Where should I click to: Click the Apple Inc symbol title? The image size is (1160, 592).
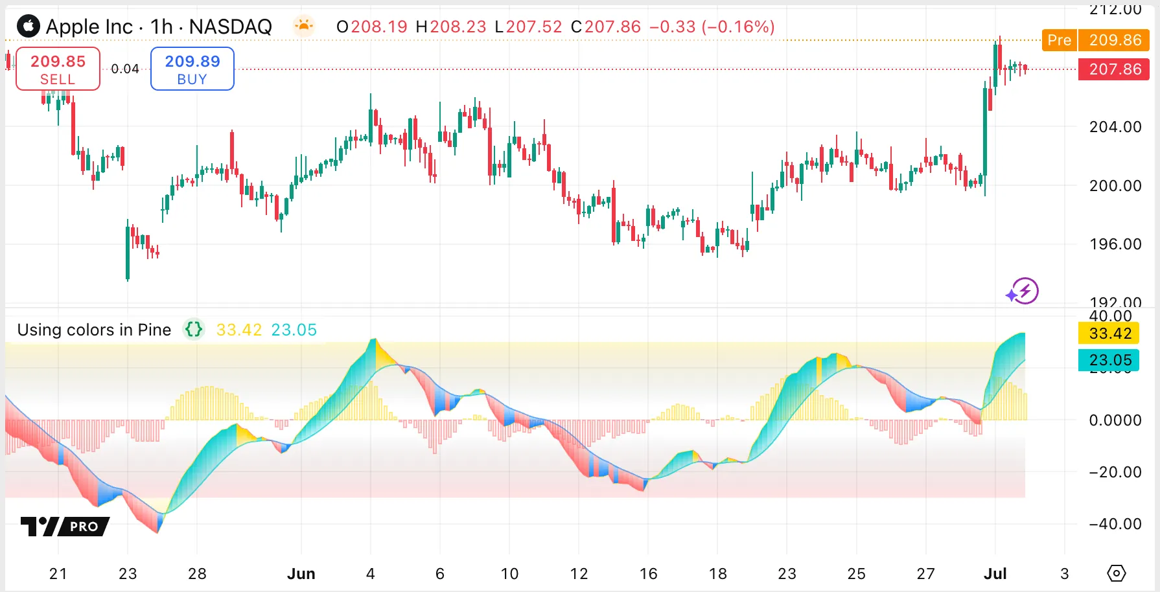(x=89, y=27)
